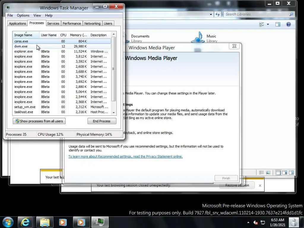Click the Restore session button

237,185
